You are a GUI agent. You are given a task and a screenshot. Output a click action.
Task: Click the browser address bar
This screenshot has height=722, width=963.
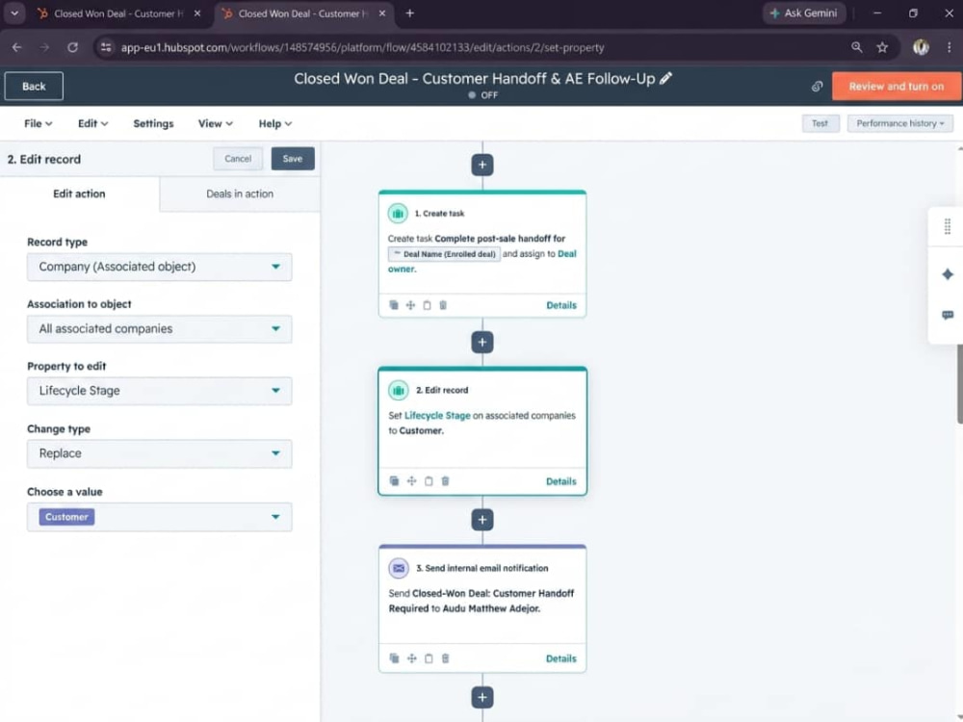[x=362, y=47]
